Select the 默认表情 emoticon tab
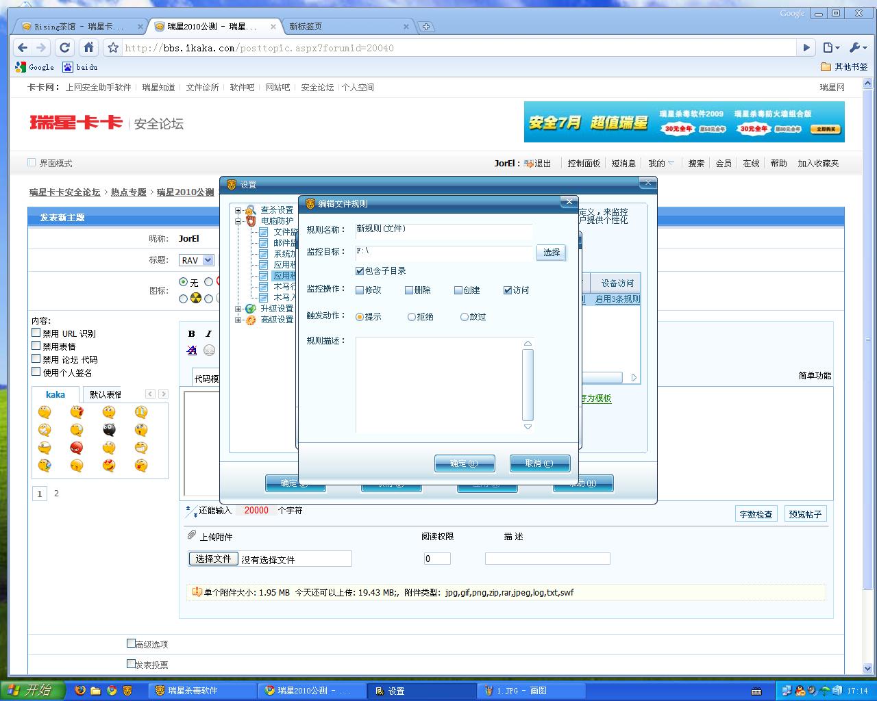 click(105, 394)
